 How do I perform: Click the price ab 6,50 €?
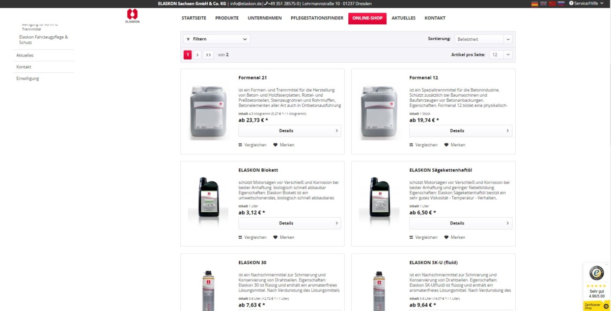423,212
